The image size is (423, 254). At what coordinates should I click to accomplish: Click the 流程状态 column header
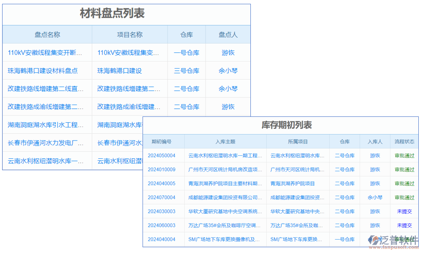(x=404, y=141)
